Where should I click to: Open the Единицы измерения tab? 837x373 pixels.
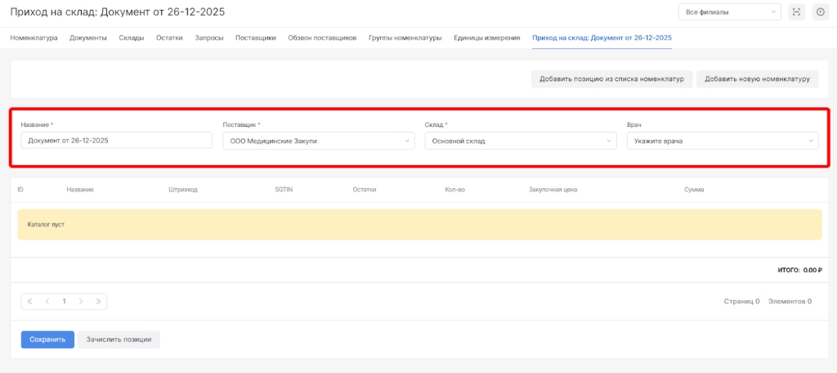coord(486,38)
